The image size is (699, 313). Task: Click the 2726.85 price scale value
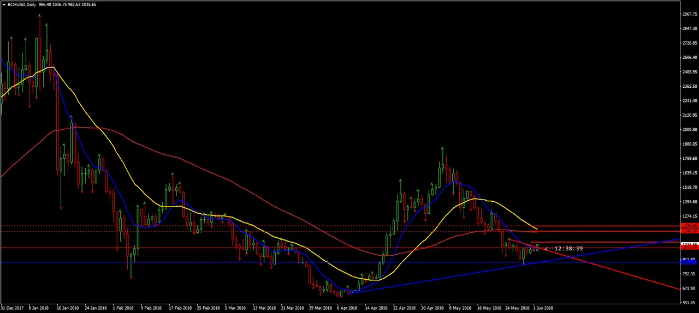coord(690,43)
